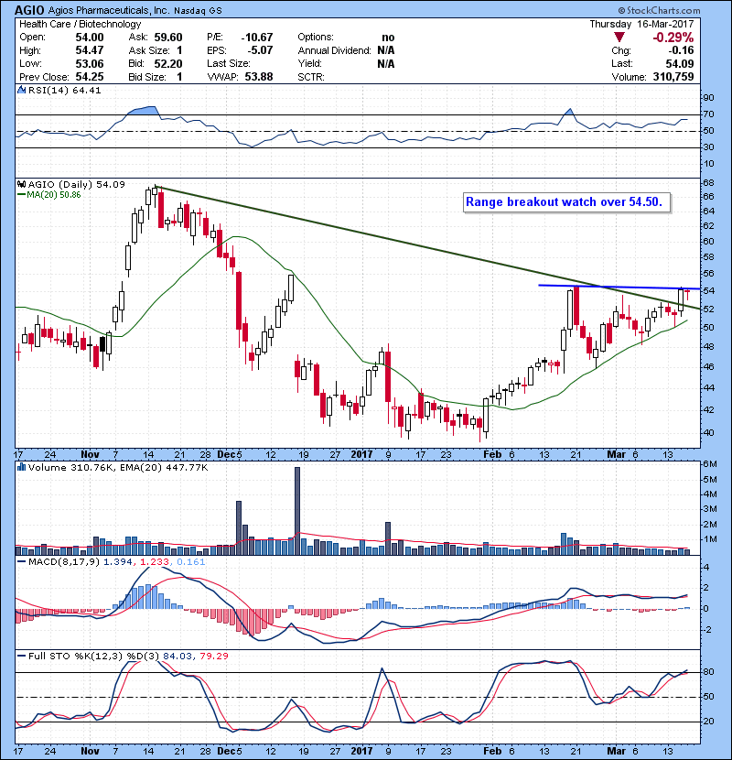Click the Nov label on the price chart axis

tap(90, 455)
